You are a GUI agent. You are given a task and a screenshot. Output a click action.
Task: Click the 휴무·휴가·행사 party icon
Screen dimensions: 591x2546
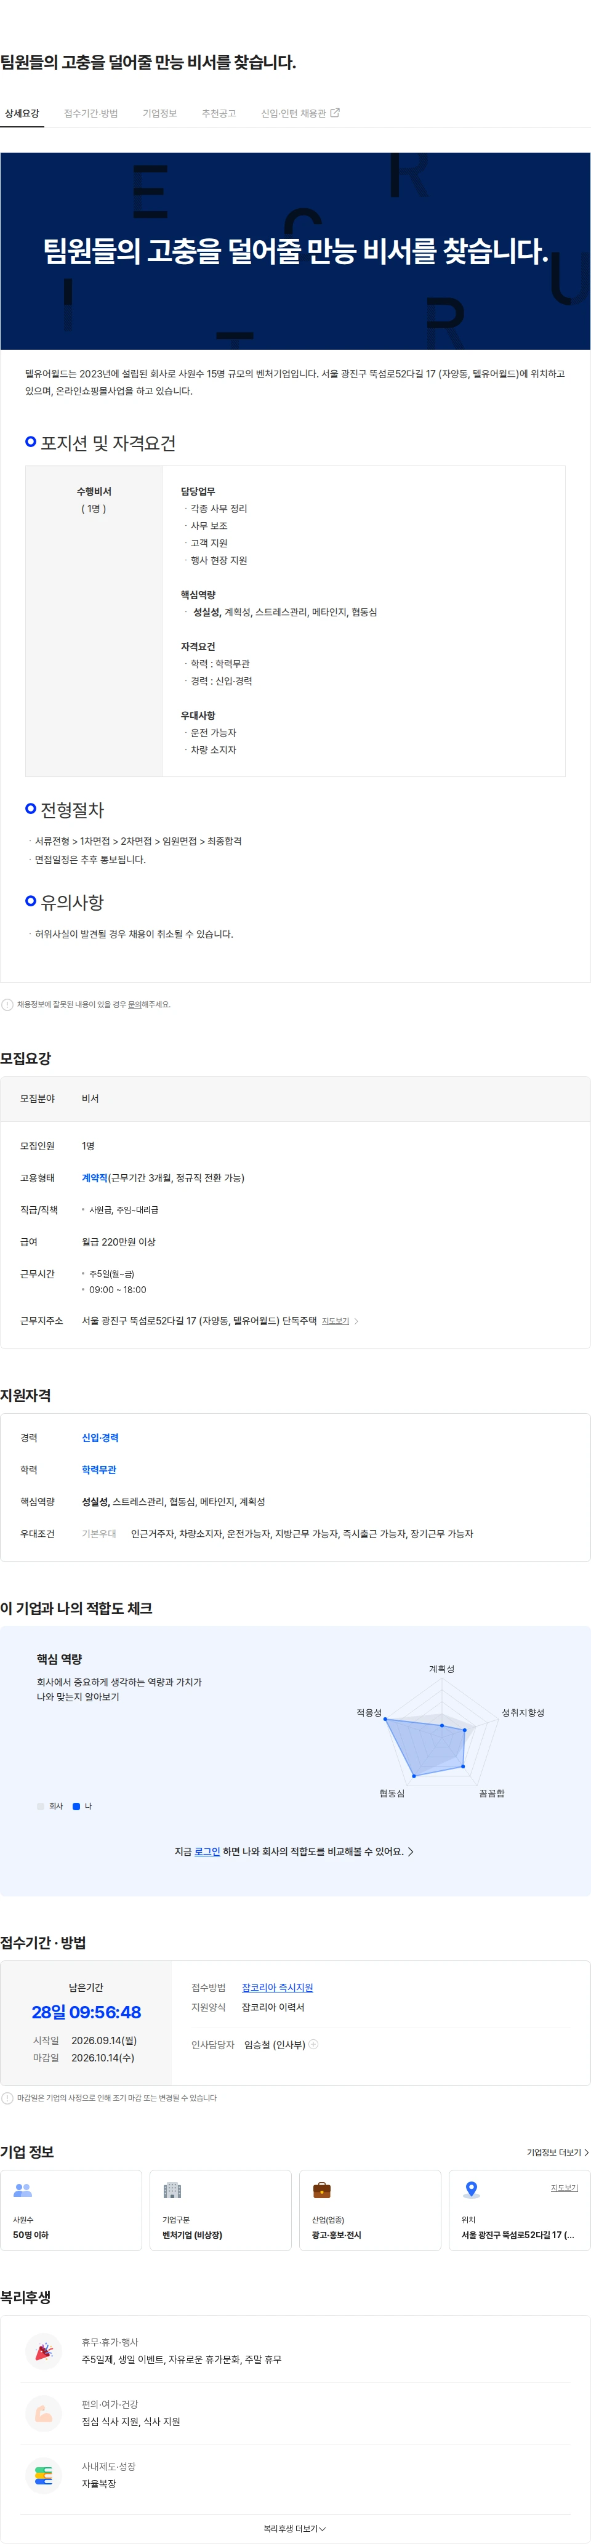(x=44, y=2351)
